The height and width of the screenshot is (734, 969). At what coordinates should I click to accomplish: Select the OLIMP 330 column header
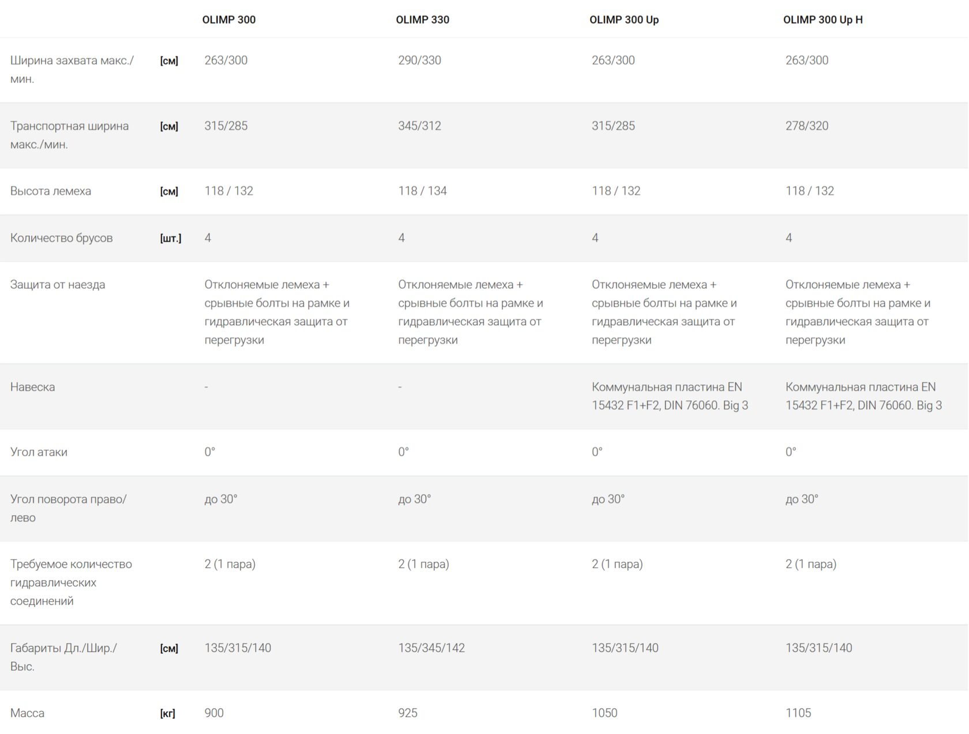click(x=422, y=20)
